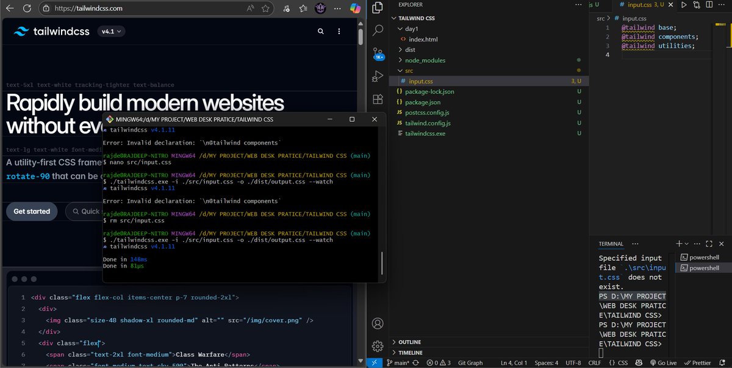The height and width of the screenshot is (368, 732).
Task: Open the hidden panel tabs ellipsis next to TERMINAL
Action: coord(634,244)
